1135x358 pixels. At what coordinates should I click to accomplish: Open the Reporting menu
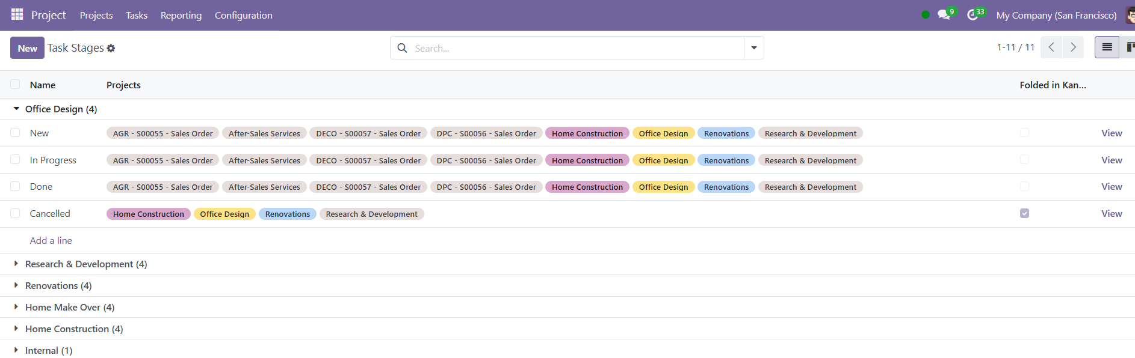click(181, 15)
